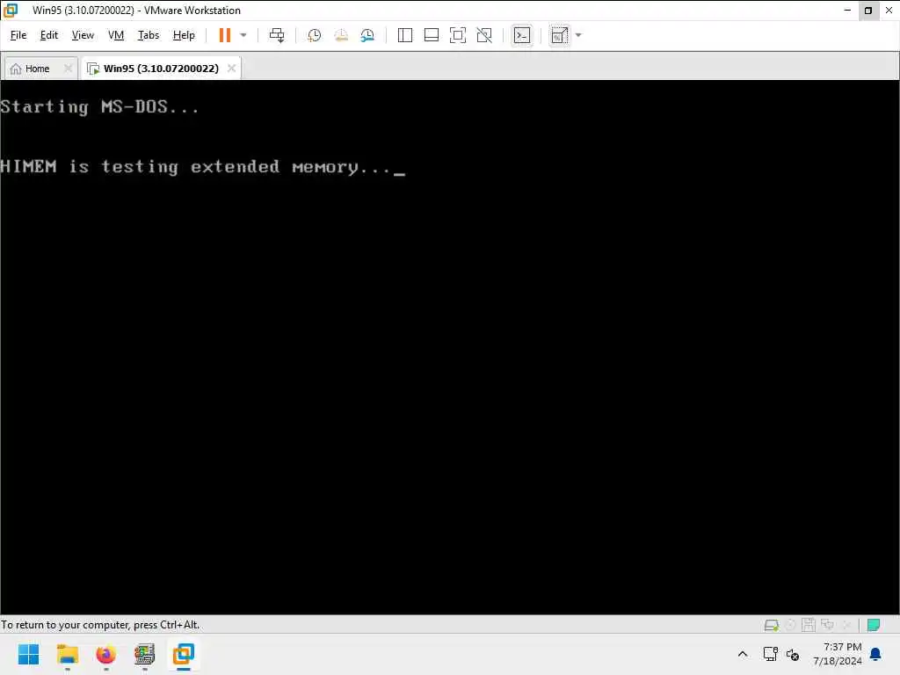Switch to Unity mode
Viewport: 900px width, 675px height.
coord(484,35)
